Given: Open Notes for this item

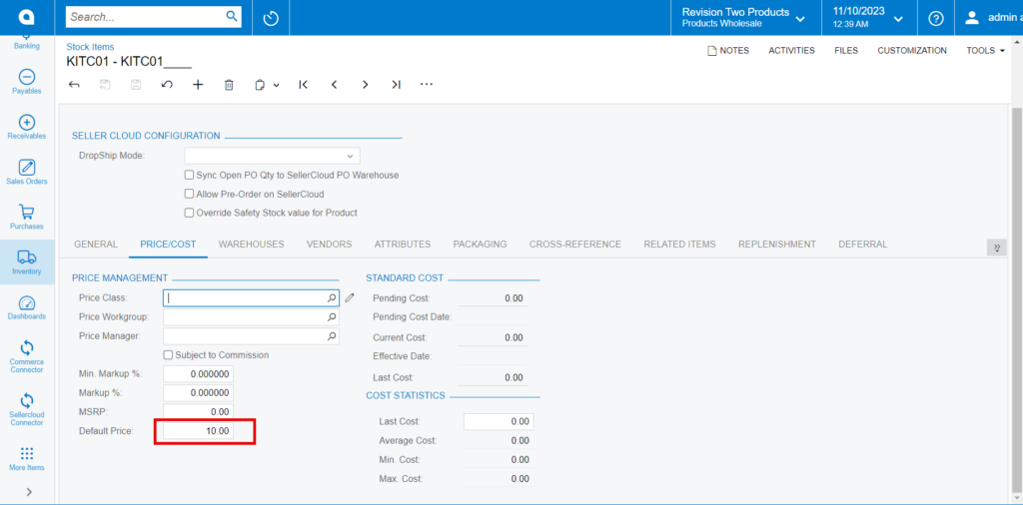Looking at the screenshot, I should pyautogui.click(x=728, y=50).
